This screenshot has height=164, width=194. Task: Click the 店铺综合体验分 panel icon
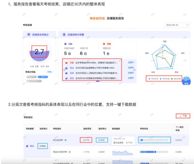pyautogui.click(x=29, y=35)
